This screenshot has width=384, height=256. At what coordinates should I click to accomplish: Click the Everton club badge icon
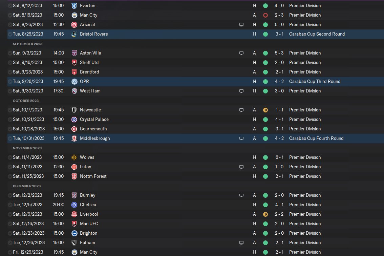coord(74,6)
